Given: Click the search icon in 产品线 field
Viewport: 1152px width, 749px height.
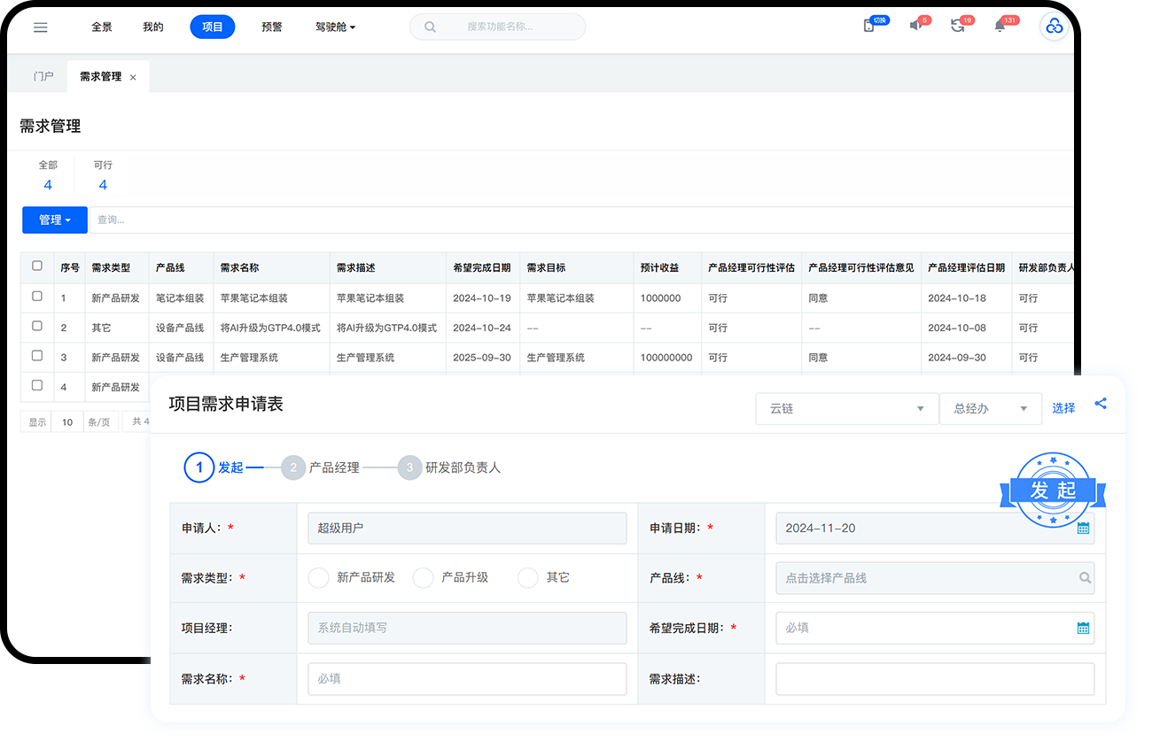Looking at the screenshot, I should point(1085,578).
